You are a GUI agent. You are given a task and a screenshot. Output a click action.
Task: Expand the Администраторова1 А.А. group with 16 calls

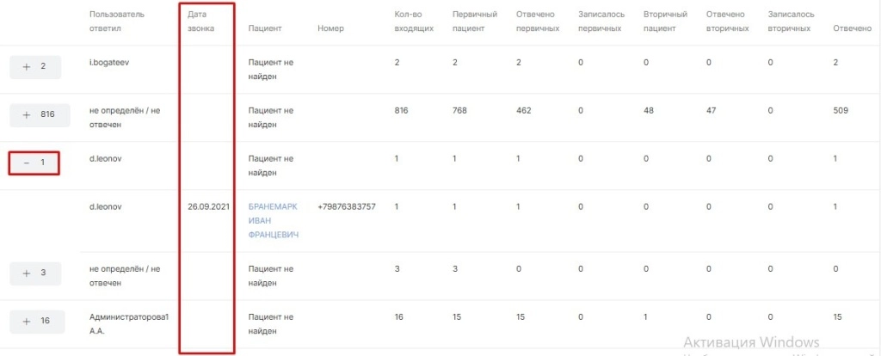pyautogui.click(x=34, y=321)
